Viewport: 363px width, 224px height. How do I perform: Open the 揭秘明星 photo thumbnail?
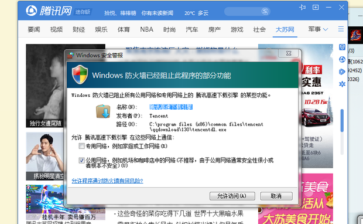44,157
